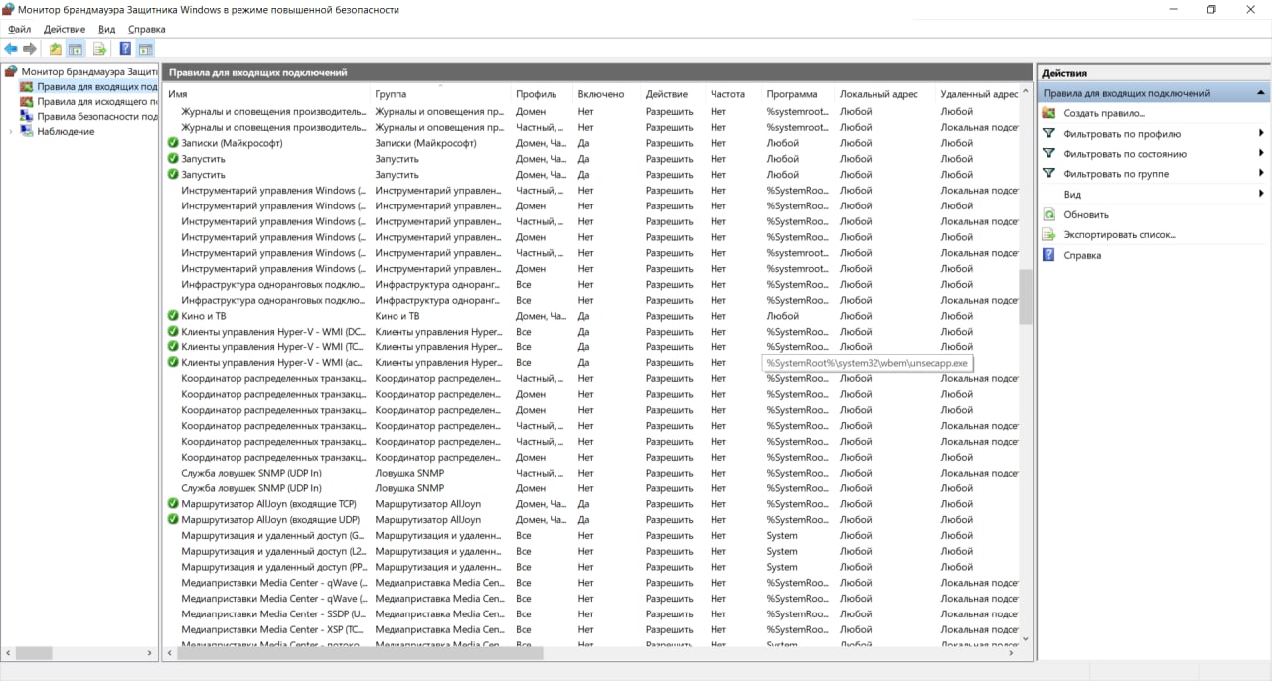
Task: Go back with the blue arrow toolbar icon
Action: (11, 49)
